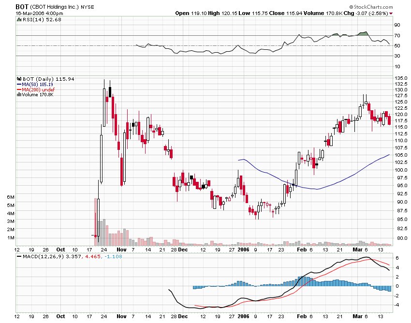Click the MACD(12,26,9) 3.357 label
Image resolution: width=411 pixels, height=323 pixels.
[x=52, y=256]
